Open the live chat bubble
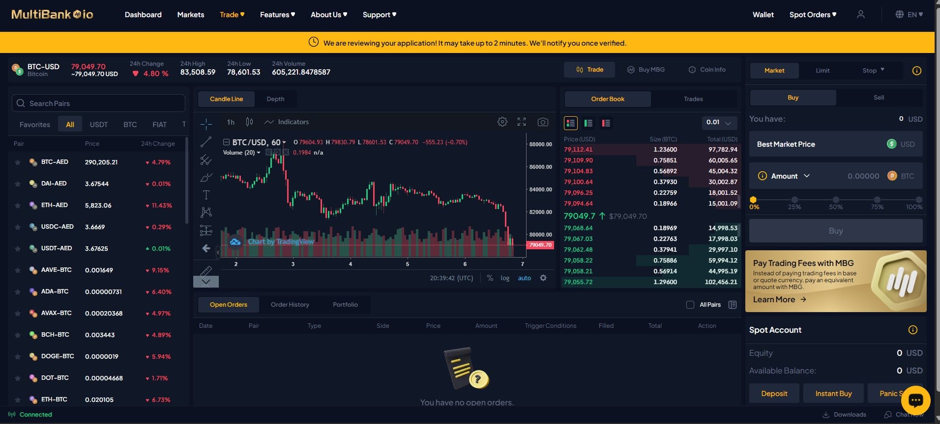The image size is (940, 424). 915,400
